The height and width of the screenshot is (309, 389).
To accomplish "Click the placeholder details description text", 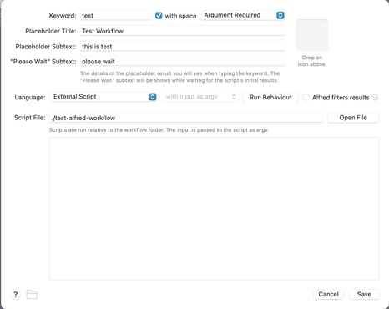I will [179, 77].
